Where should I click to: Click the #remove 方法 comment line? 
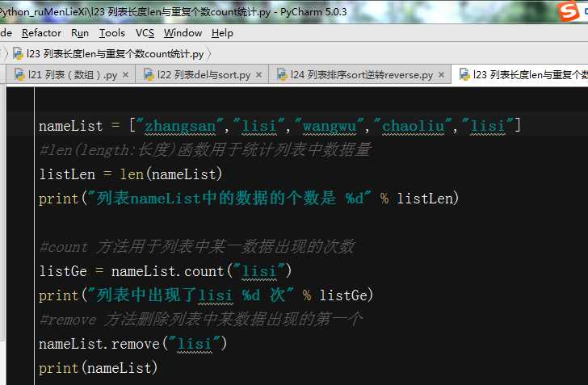(201, 320)
